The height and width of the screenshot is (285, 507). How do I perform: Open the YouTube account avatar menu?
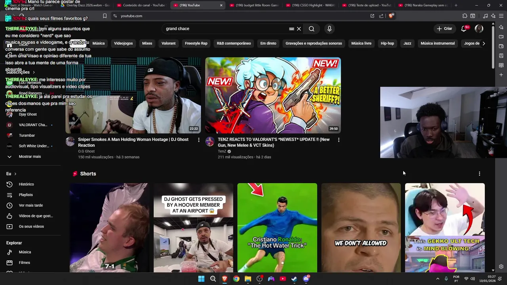click(479, 28)
